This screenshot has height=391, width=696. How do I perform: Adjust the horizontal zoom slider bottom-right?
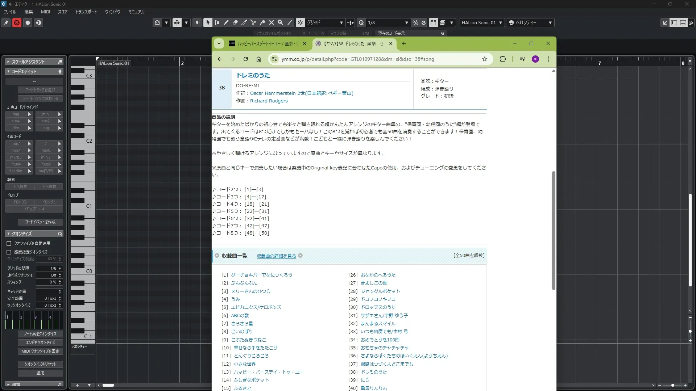point(672,385)
